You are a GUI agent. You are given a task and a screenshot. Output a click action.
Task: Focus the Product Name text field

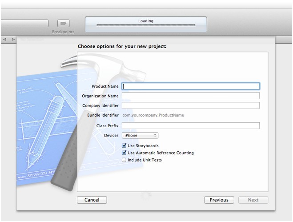[x=191, y=86]
